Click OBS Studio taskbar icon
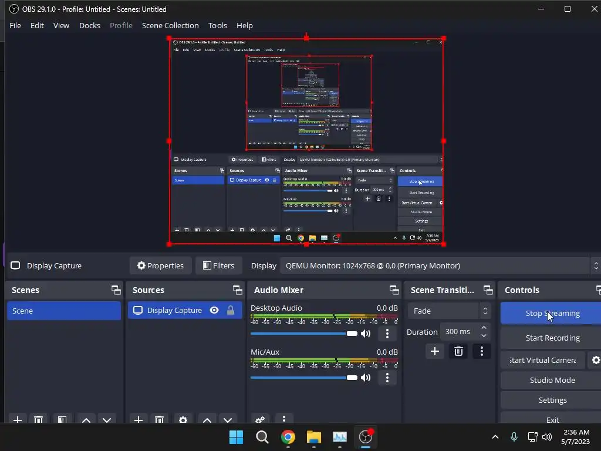The height and width of the screenshot is (451, 601). coord(366,437)
